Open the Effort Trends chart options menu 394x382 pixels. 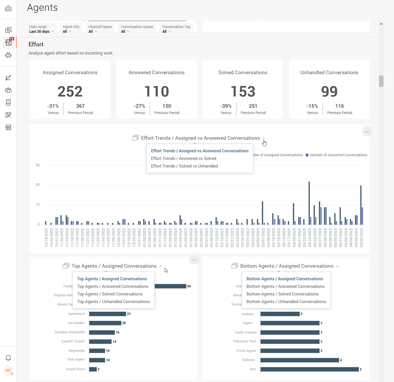pyautogui.click(x=367, y=131)
